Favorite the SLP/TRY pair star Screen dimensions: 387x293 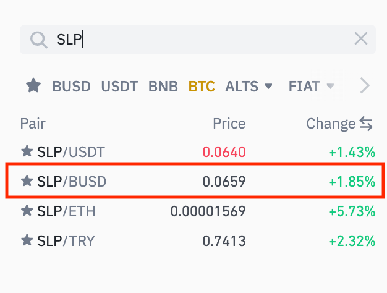(x=27, y=241)
